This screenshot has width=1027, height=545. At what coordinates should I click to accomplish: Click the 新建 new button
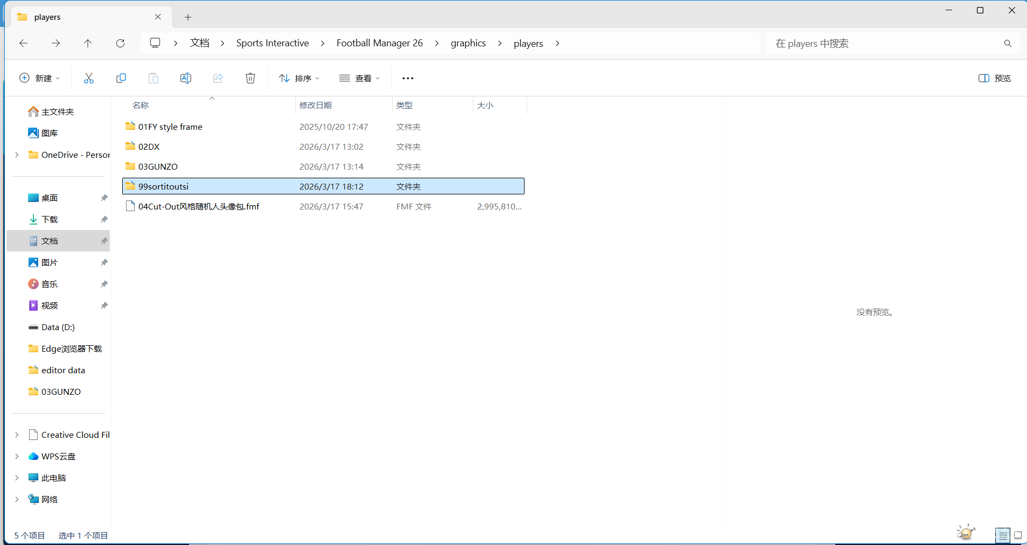pos(40,78)
